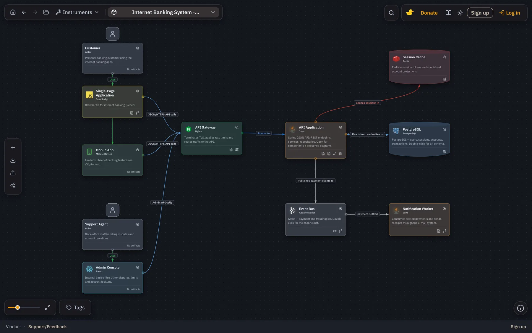This screenshot has width=532, height=333.
Task: Expand the Internet Banking System project selector
Action: [x=164, y=12]
